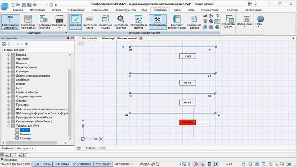The width and height of the screenshot is (297, 167).
Task: Click the first layout icon in Инструменты panel toolbar
Action: (x=4, y=44)
